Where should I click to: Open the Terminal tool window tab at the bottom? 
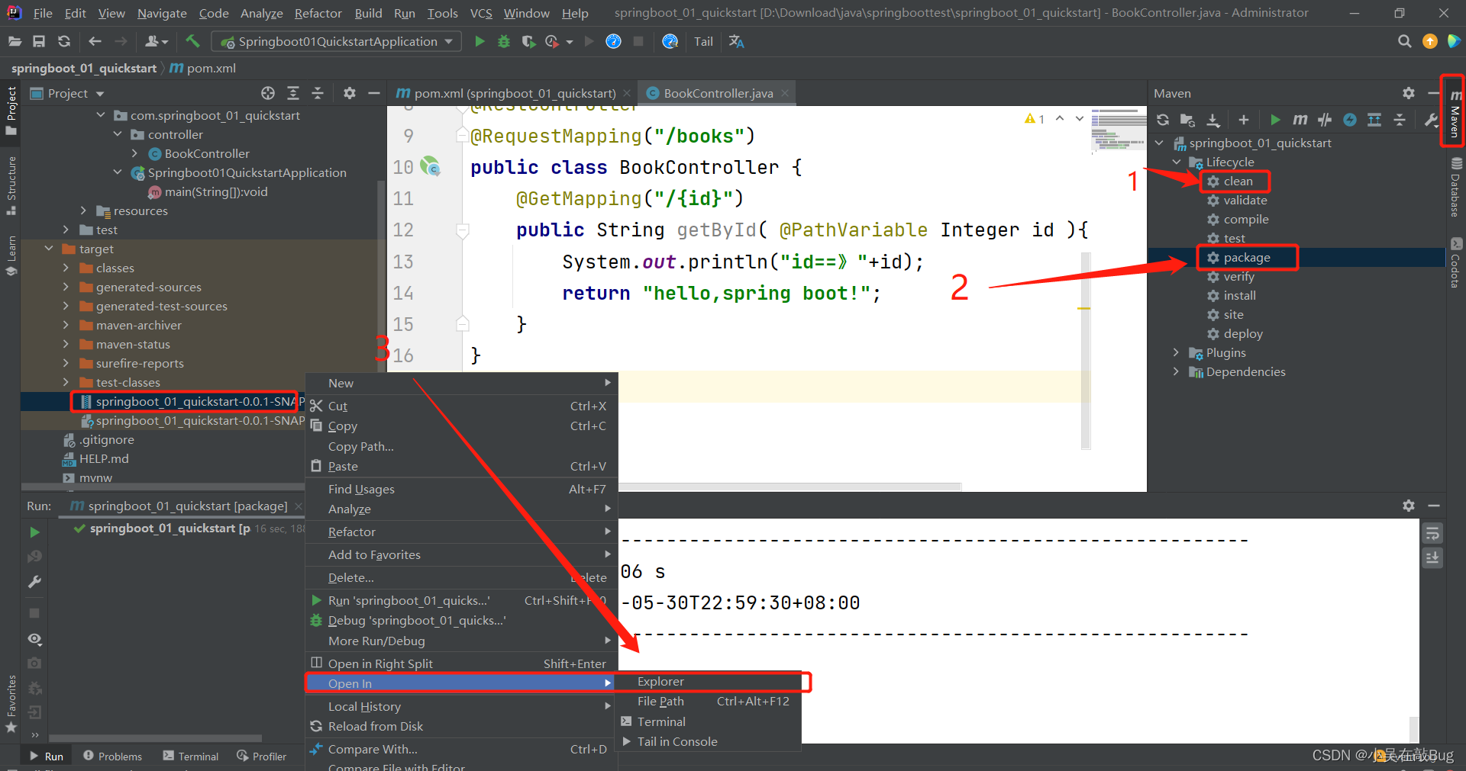[191, 757]
